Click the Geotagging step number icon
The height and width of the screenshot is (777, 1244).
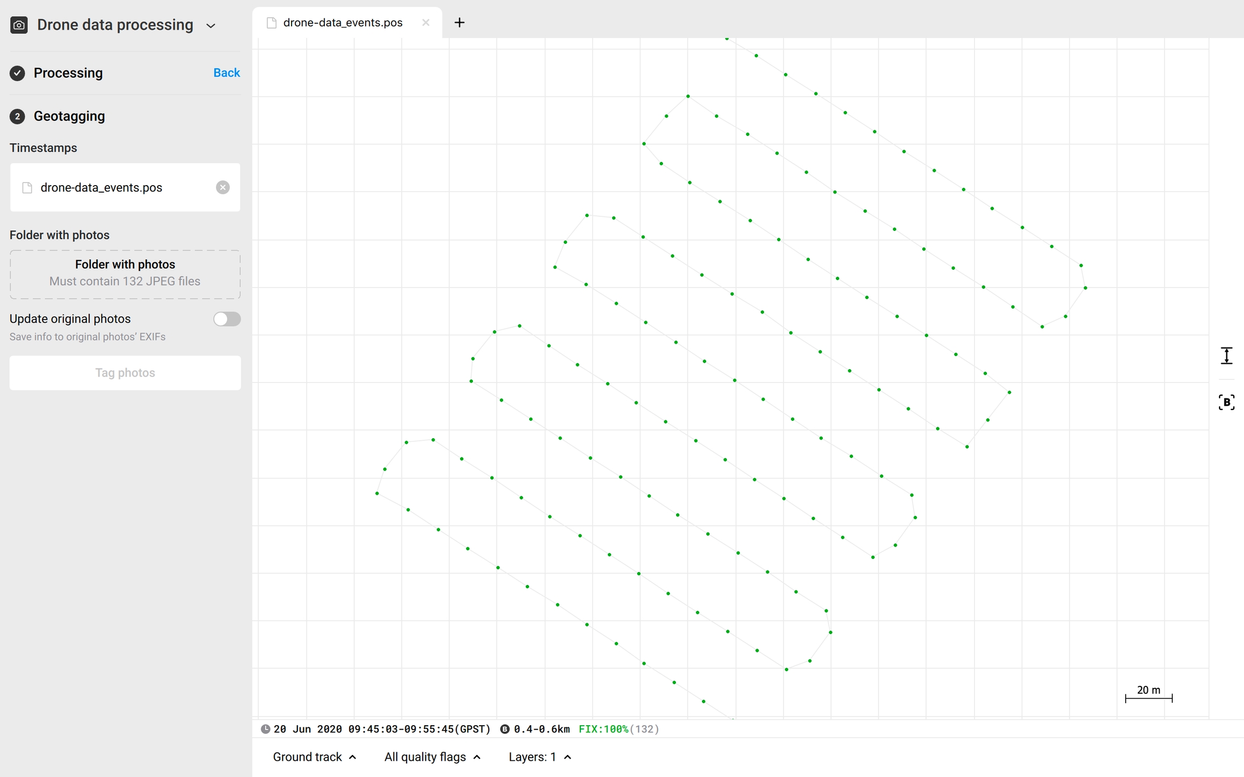[x=17, y=116]
